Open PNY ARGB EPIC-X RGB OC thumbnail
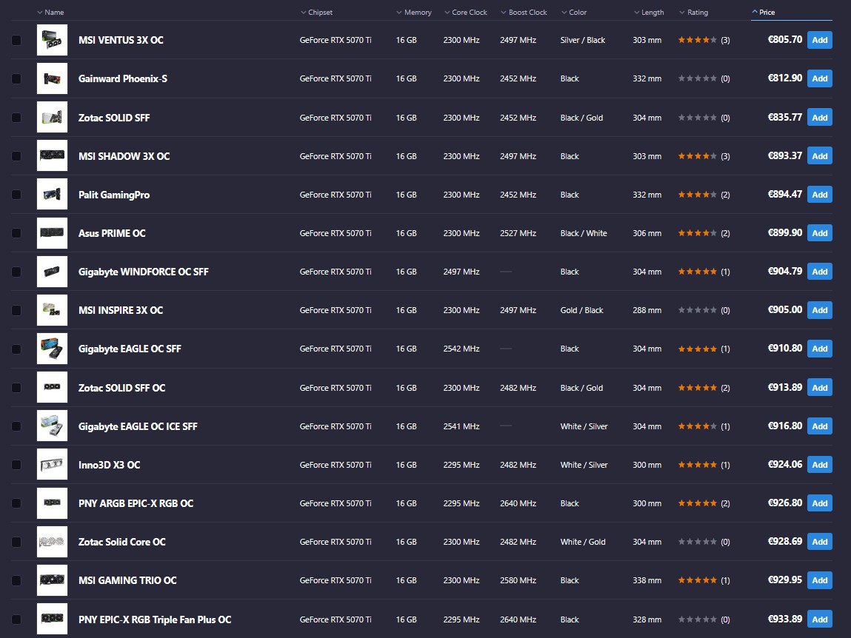The width and height of the screenshot is (851, 638). (x=52, y=503)
